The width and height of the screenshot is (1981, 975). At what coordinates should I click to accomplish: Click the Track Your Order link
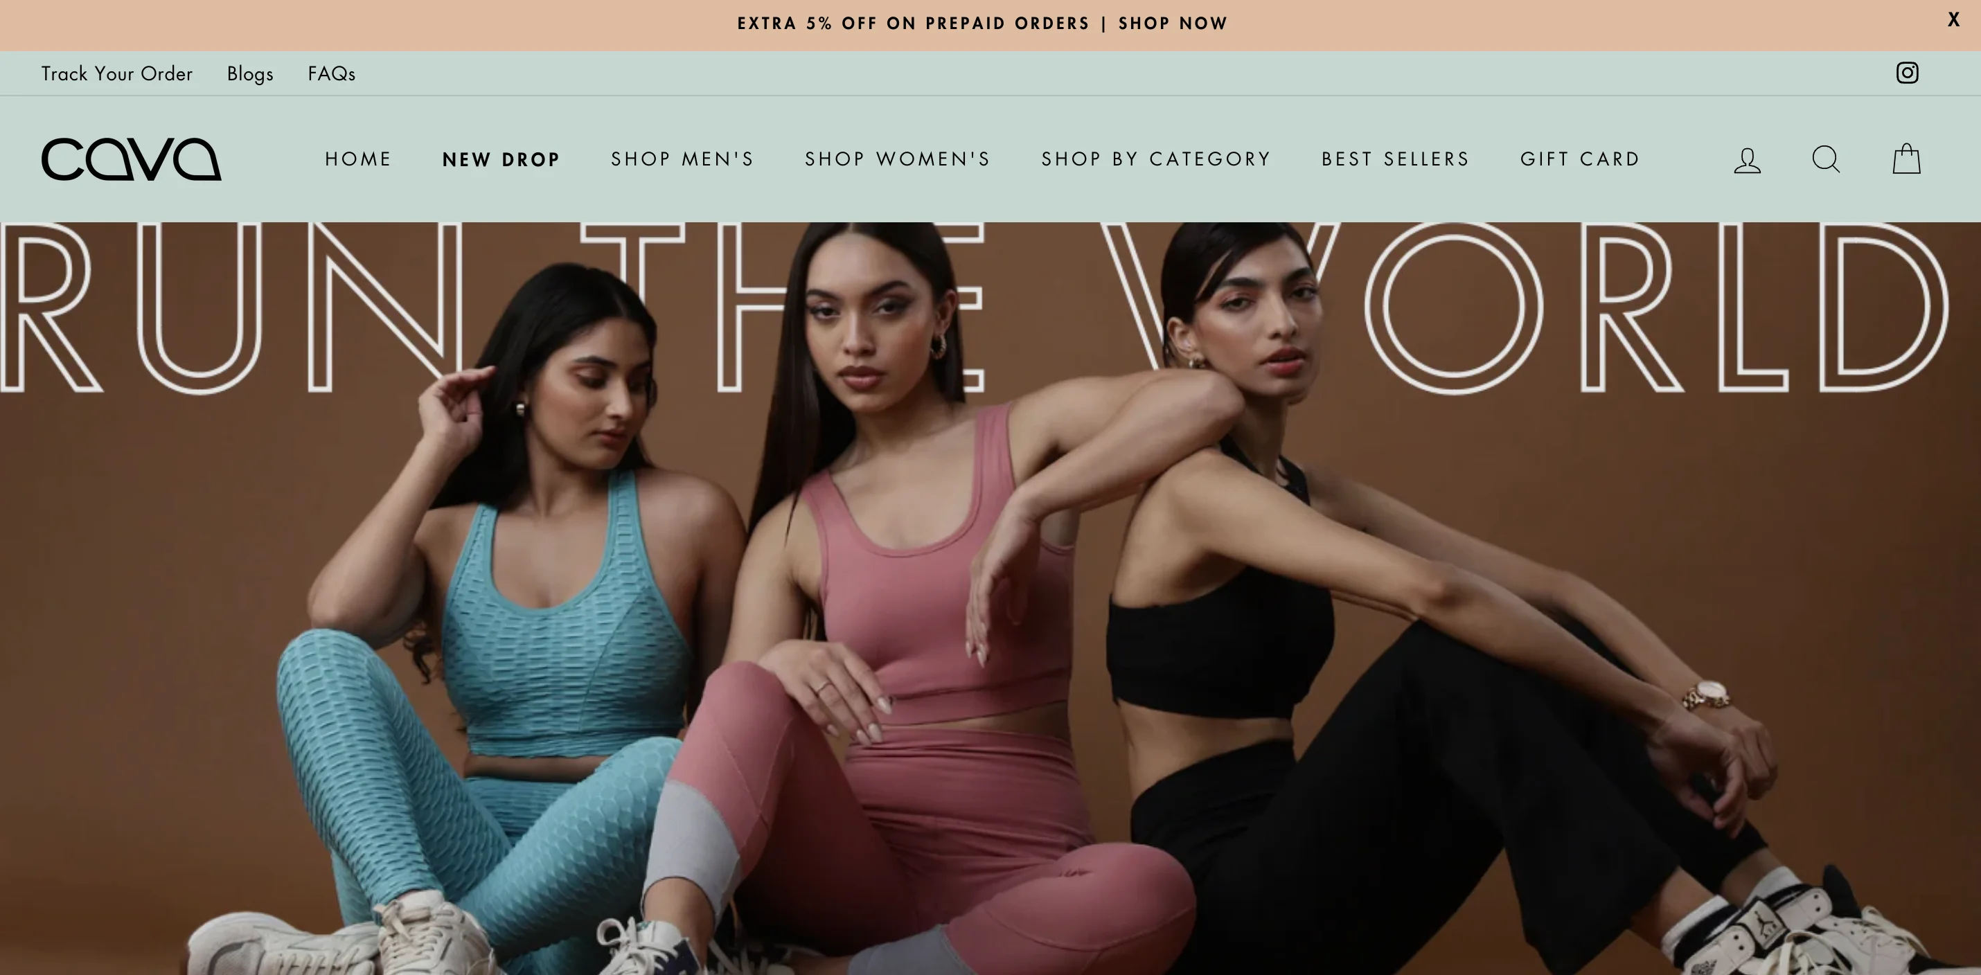pyautogui.click(x=117, y=74)
